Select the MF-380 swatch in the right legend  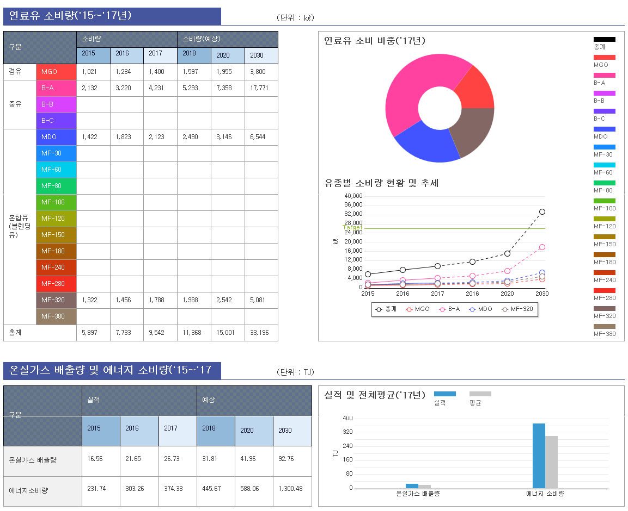point(605,327)
